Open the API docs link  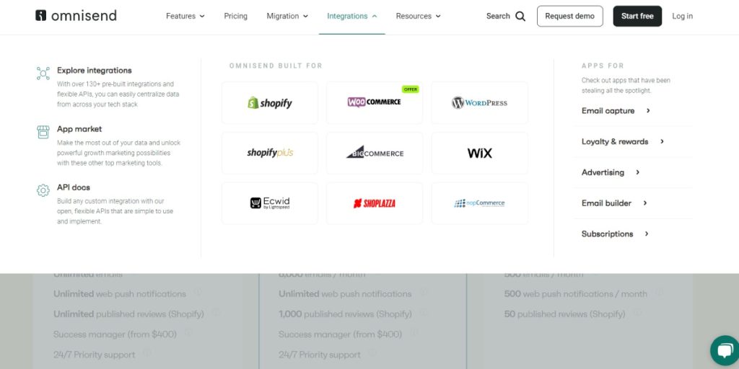pyautogui.click(x=74, y=187)
